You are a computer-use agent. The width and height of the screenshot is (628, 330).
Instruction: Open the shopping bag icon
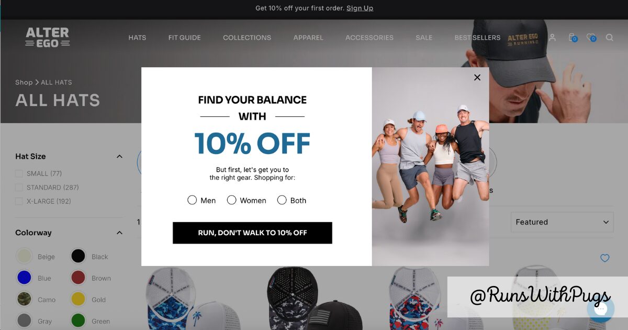[572, 37]
